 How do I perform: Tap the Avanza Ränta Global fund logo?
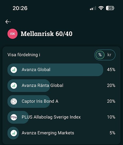tap(14, 86)
